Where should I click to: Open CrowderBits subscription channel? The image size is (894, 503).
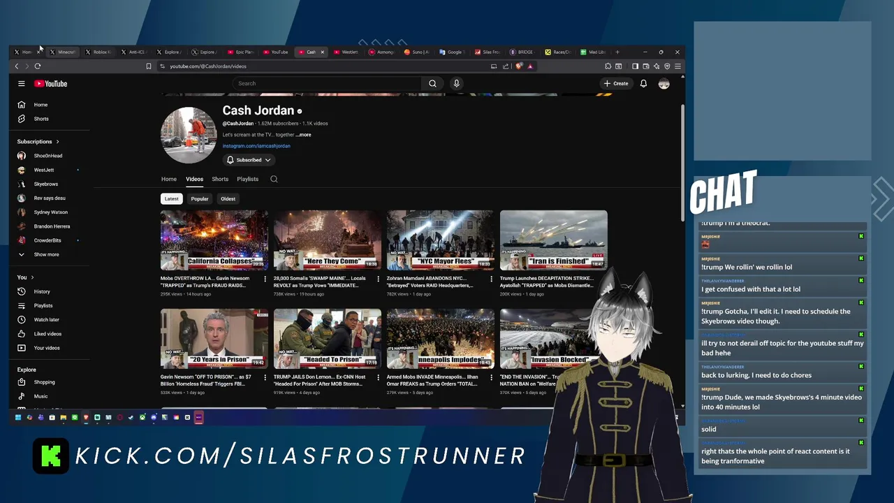49,240
